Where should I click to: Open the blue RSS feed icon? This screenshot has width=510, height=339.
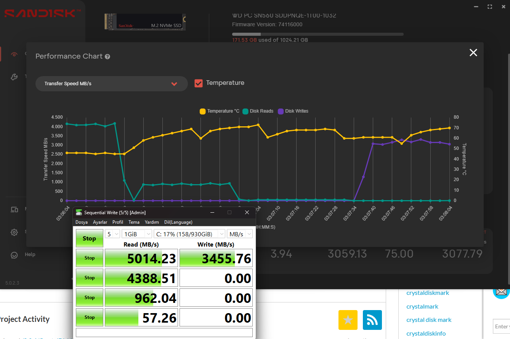coord(372,320)
